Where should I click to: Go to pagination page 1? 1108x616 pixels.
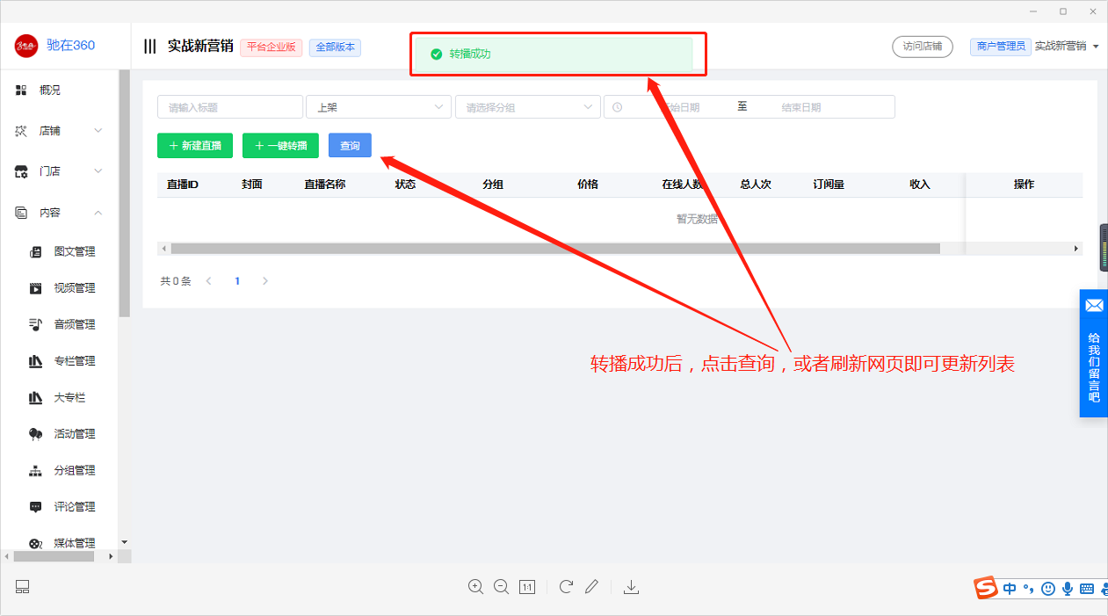coord(237,281)
